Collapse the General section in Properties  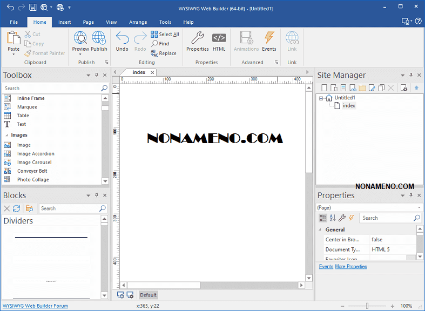(x=320, y=229)
